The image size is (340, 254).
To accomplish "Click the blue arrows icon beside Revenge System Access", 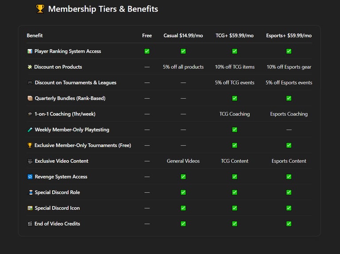I will (x=30, y=177).
